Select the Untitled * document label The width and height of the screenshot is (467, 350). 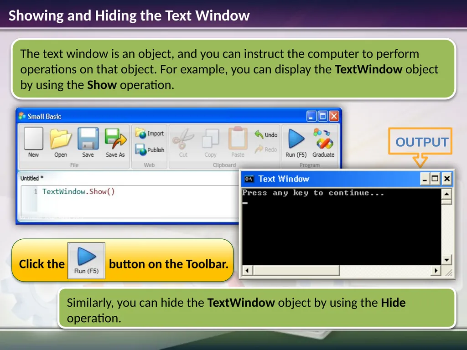(x=32, y=178)
